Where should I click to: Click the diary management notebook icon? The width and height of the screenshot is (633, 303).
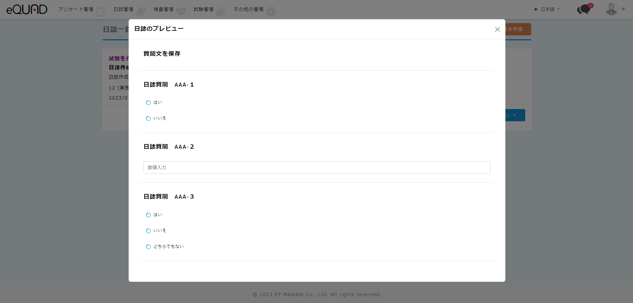tap(141, 12)
